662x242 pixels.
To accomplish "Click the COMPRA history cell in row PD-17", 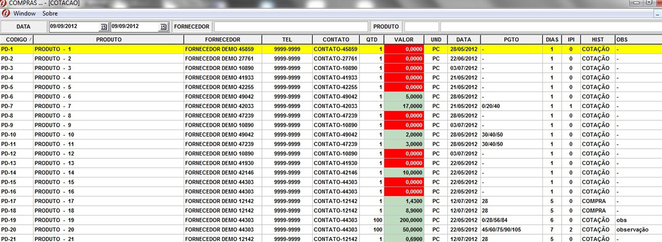I will (597, 201).
